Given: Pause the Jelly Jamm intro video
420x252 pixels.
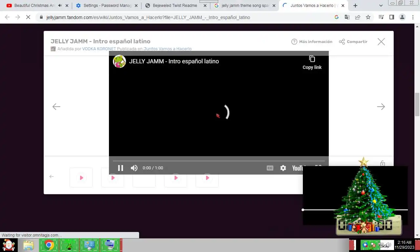Looking at the screenshot, I should click(120, 168).
